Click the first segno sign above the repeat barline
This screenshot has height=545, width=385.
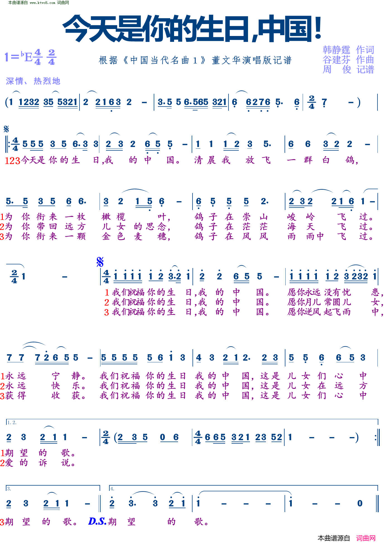click(6, 129)
